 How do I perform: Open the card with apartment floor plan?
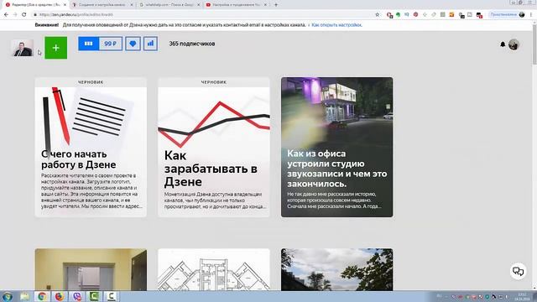(x=214, y=269)
